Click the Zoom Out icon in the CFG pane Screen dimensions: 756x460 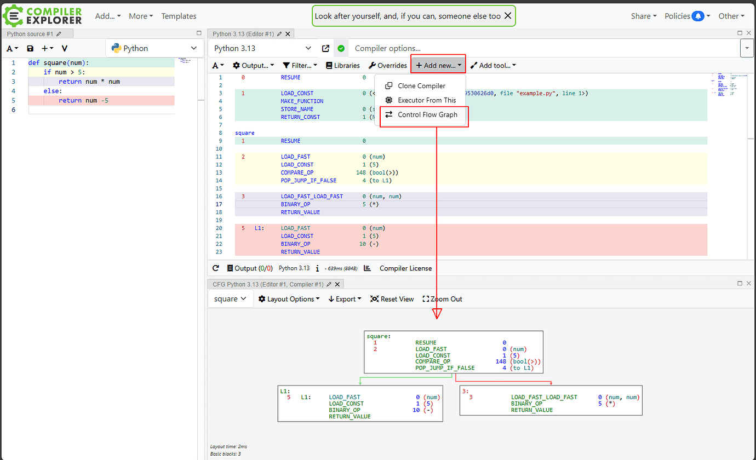[442, 298]
